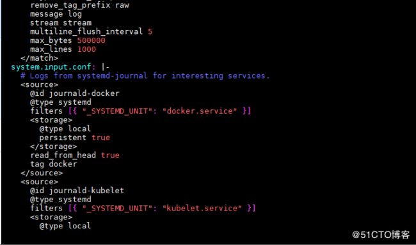The height and width of the screenshot is (245, 416).
Task: Click the remove_tag_prefix raw line
Action: (x=79, y=5)
